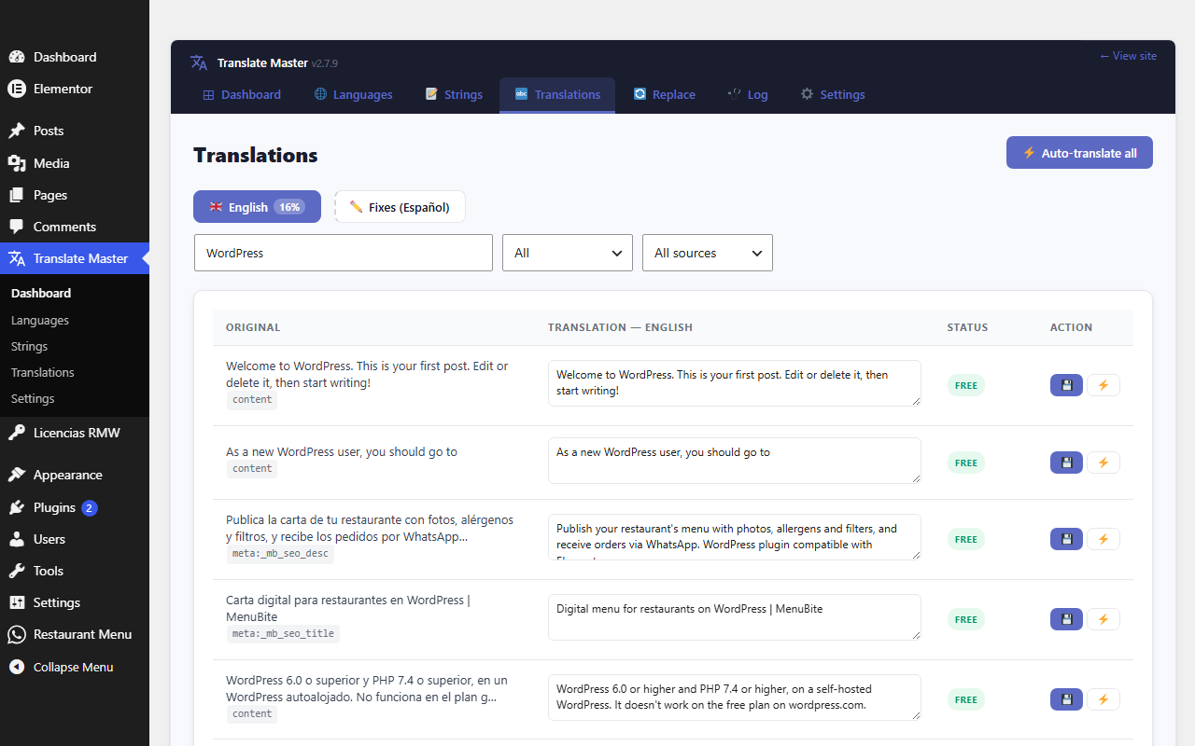Click the ORIGINAL column header

point(253,327)
